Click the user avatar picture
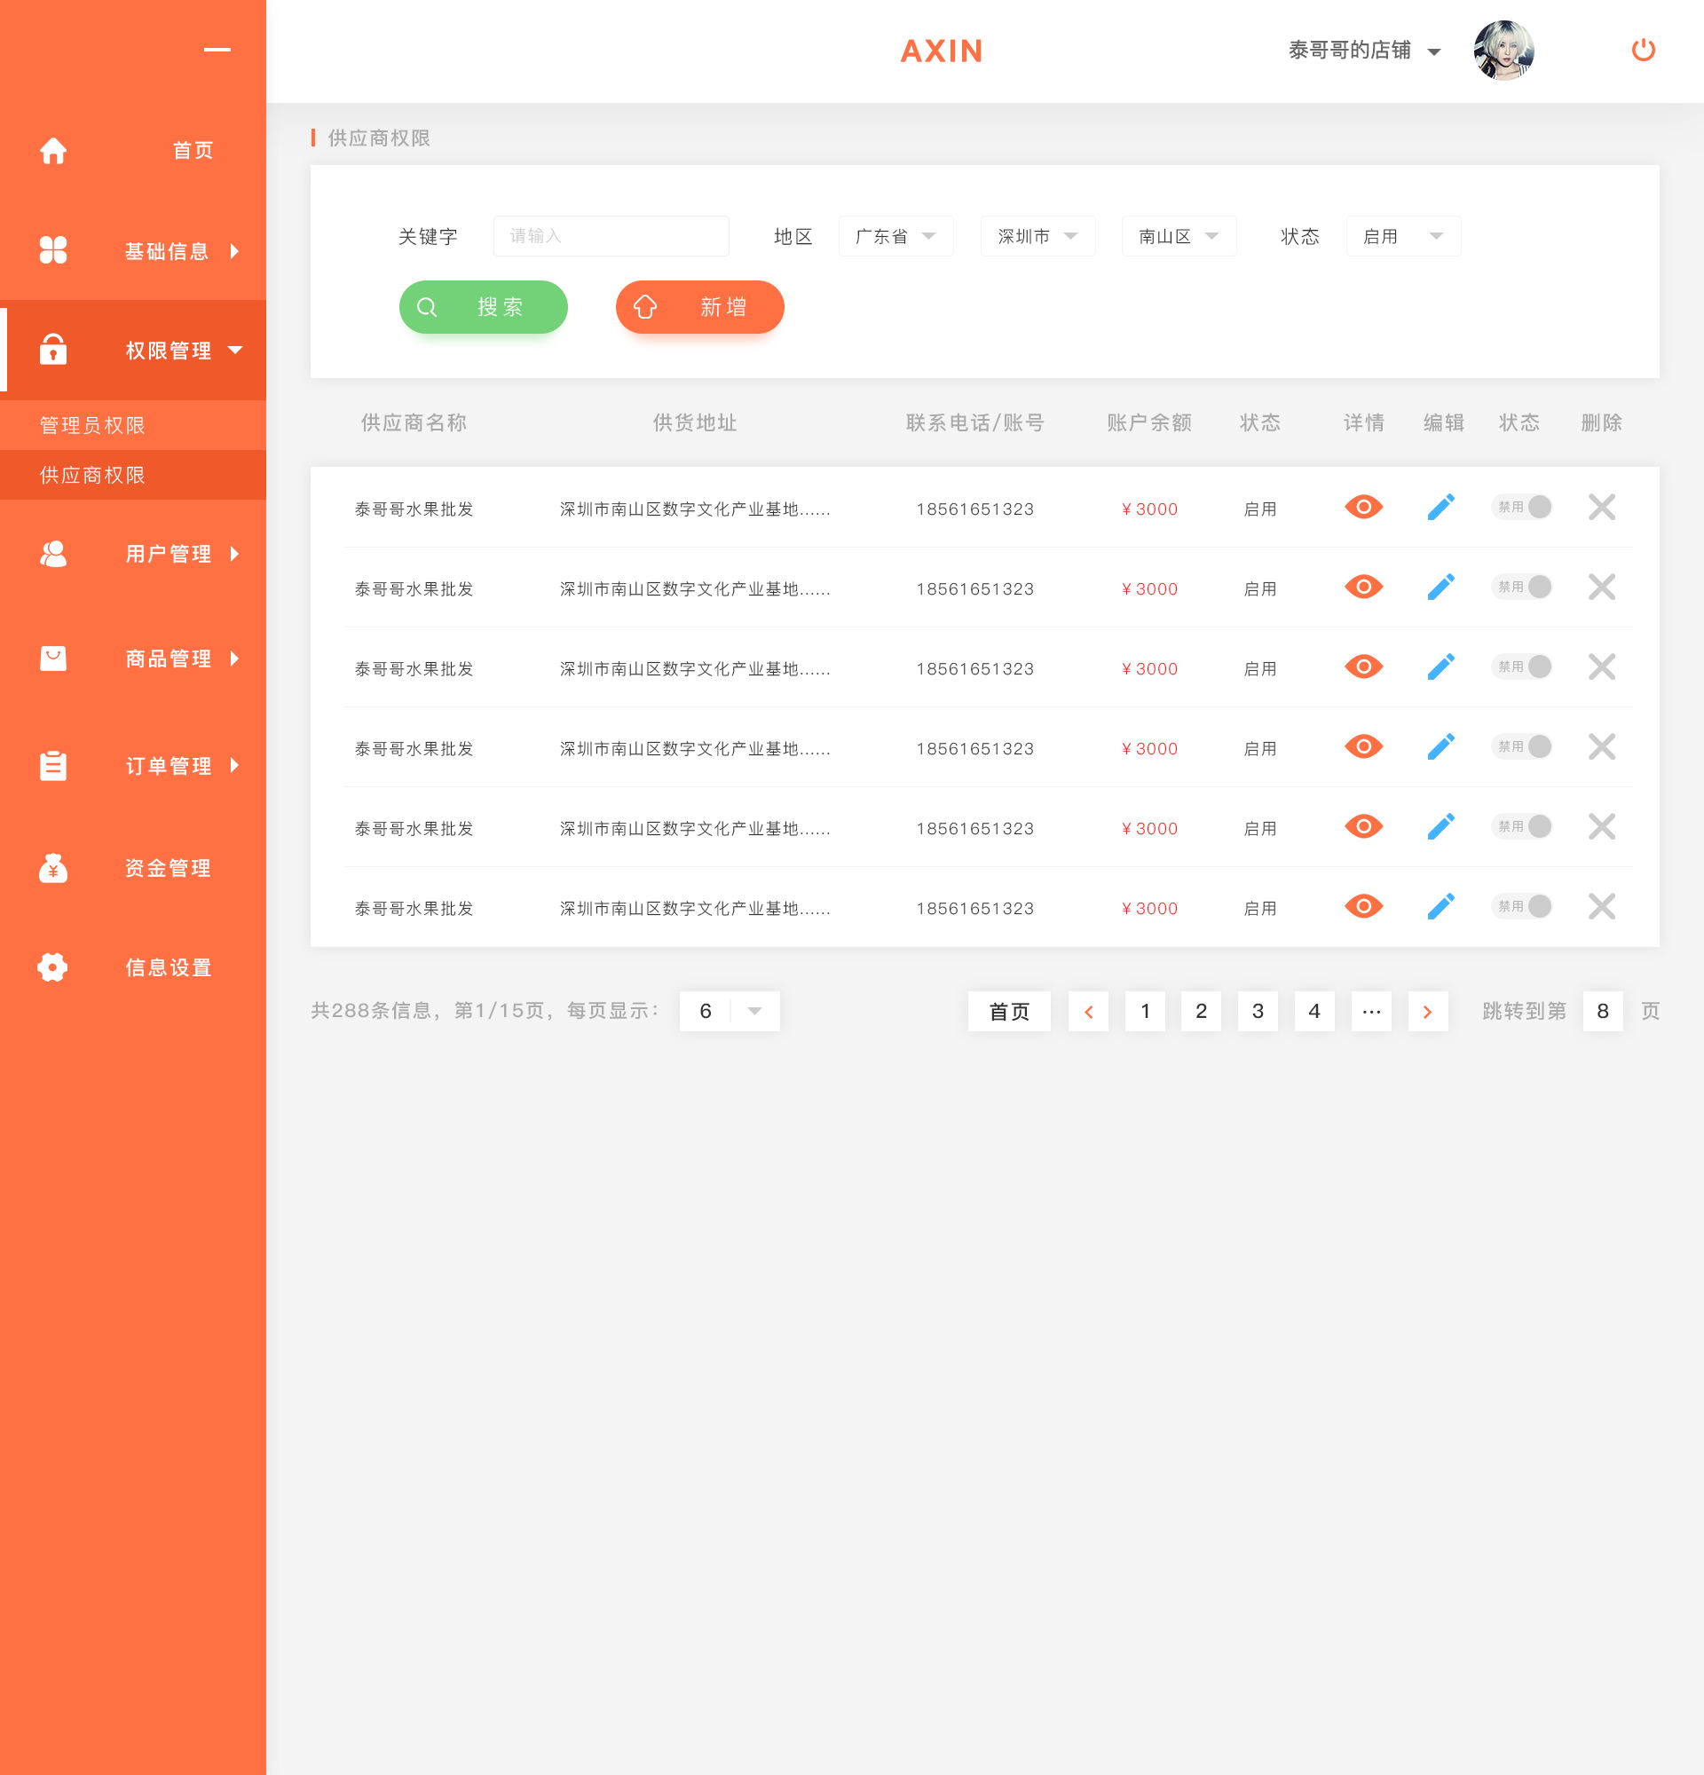This screenshot has height=1775, width=1704. 1504,51
